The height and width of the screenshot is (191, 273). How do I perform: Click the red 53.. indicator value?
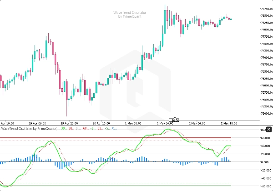click(x=101, y=129)
